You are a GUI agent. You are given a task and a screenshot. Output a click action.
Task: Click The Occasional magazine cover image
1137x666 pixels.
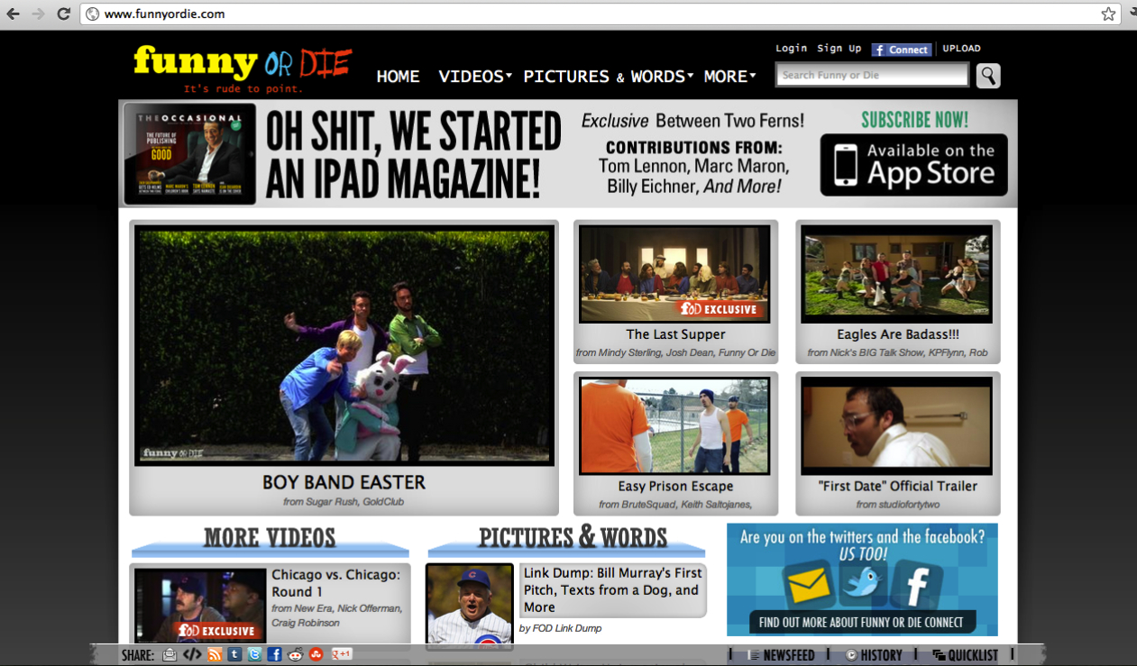190,154
